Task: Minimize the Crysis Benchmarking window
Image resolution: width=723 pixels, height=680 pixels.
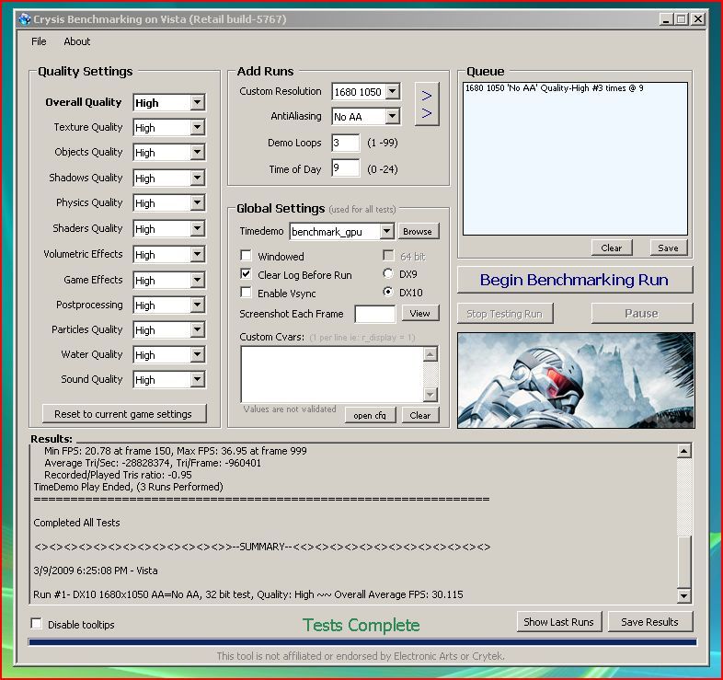Action: [665, 19]
